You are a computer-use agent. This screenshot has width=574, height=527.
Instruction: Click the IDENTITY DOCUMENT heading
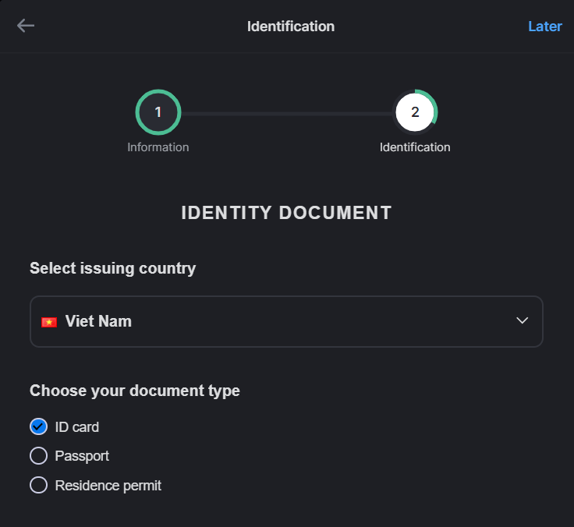coord(287,213)
